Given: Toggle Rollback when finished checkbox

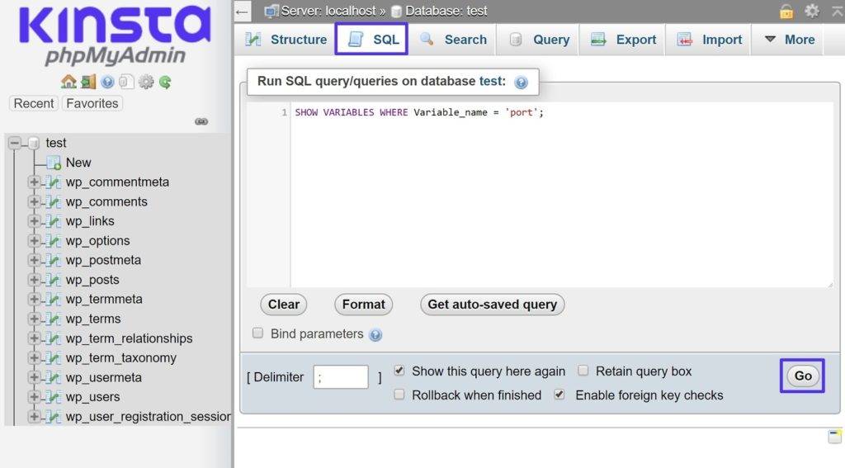Looking at the screenshot, I should (399, 395).
